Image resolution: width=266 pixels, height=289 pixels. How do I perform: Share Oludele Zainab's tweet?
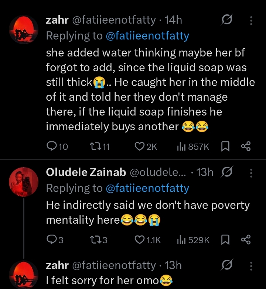coord(246,240)
